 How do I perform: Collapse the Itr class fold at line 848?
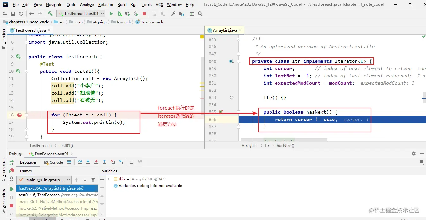(x=239, y=61)
